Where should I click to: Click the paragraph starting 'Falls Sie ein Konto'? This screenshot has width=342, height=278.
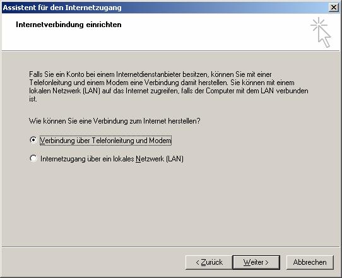tap(168, 87)
